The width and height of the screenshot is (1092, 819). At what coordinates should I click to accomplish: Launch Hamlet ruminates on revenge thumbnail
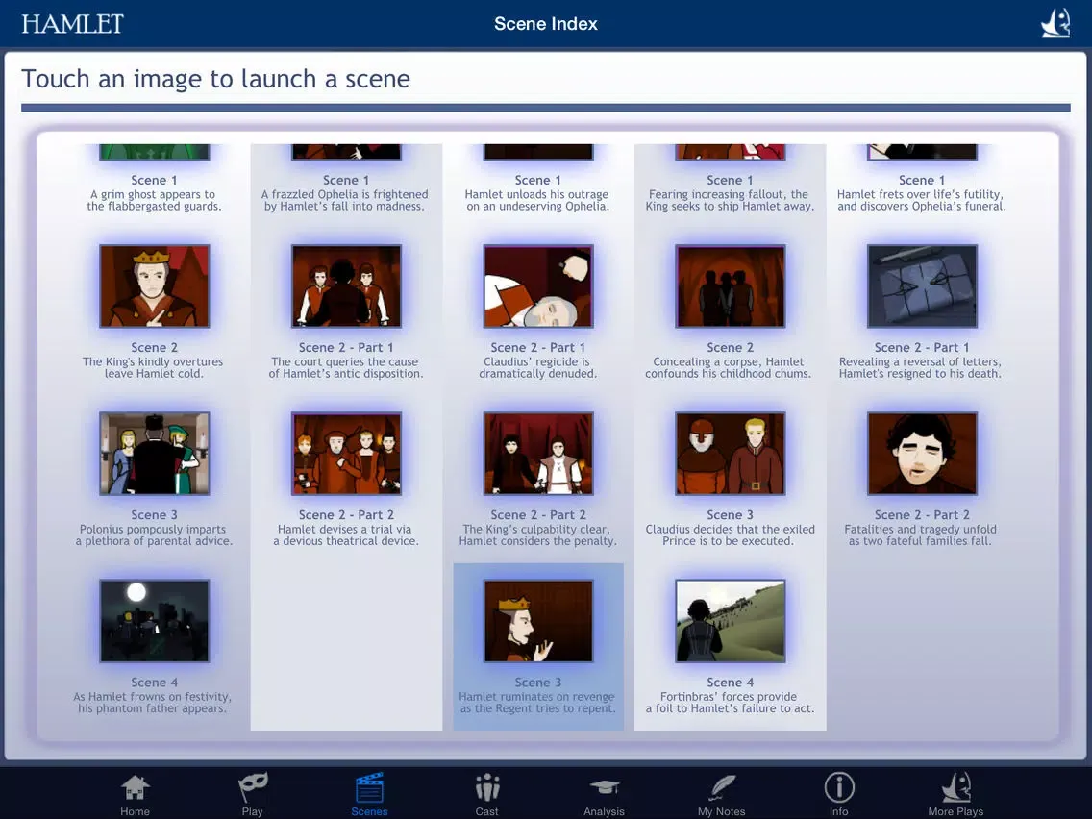coord(538,621)
